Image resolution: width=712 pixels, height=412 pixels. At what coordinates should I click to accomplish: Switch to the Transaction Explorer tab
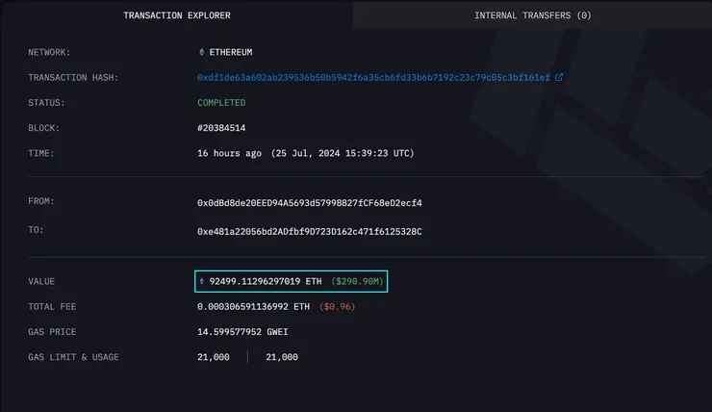(x=177, y=15)
